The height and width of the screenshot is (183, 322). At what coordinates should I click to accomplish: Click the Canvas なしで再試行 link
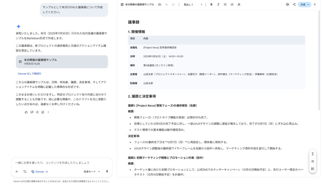tap(29, 74)
